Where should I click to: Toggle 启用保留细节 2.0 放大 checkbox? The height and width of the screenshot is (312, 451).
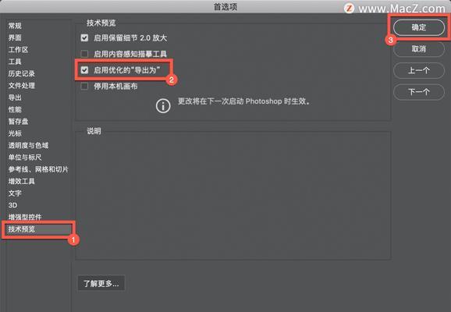84,37
